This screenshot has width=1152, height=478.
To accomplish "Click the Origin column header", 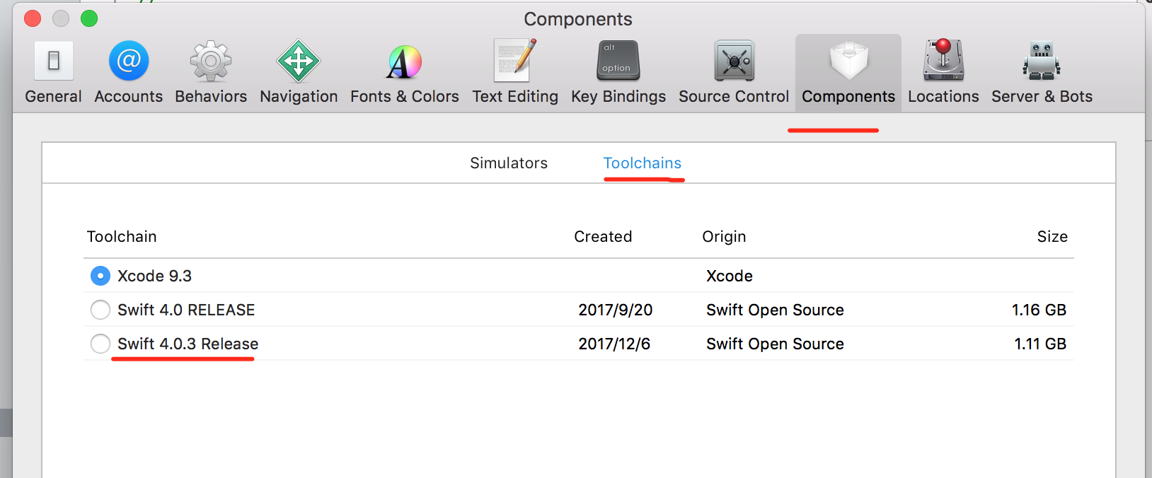I will [x=724, y=237].
